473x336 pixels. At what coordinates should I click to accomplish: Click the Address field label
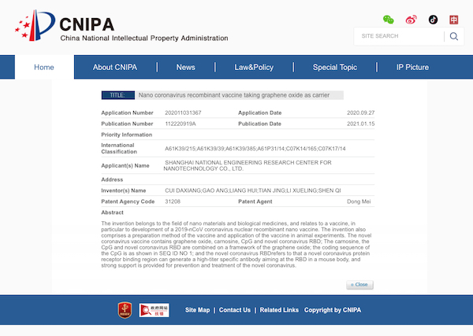point(112,179)
